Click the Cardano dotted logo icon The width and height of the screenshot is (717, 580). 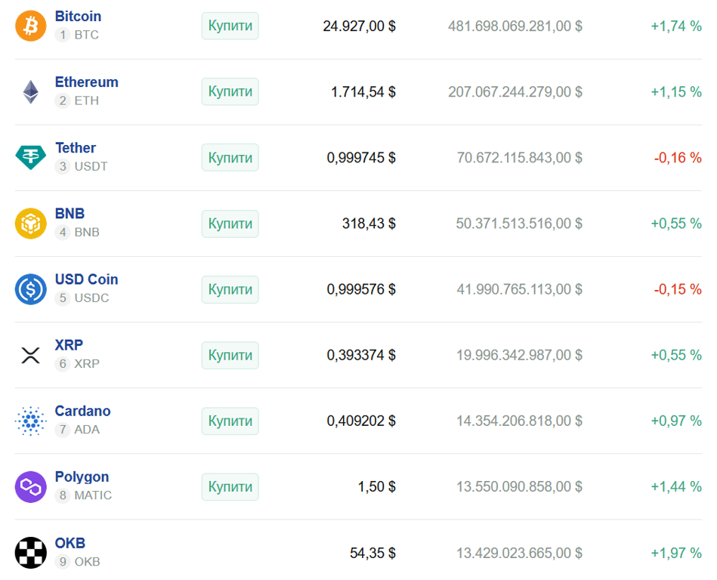(31, 421)
